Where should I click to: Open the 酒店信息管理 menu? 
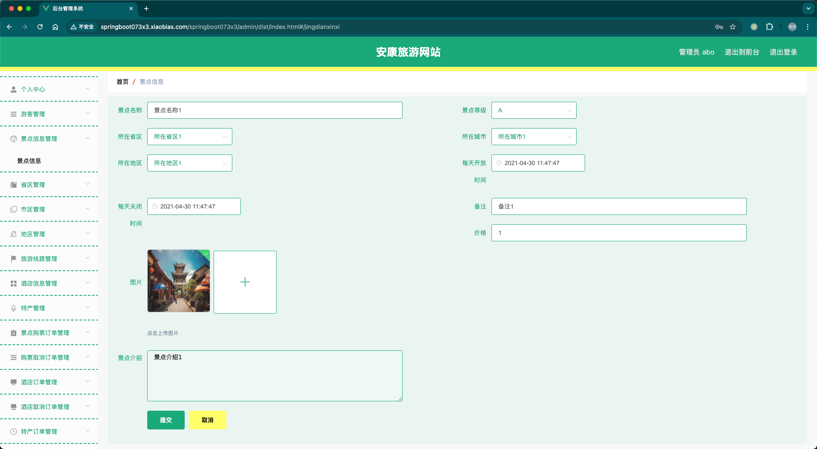[x=49, y=283]
